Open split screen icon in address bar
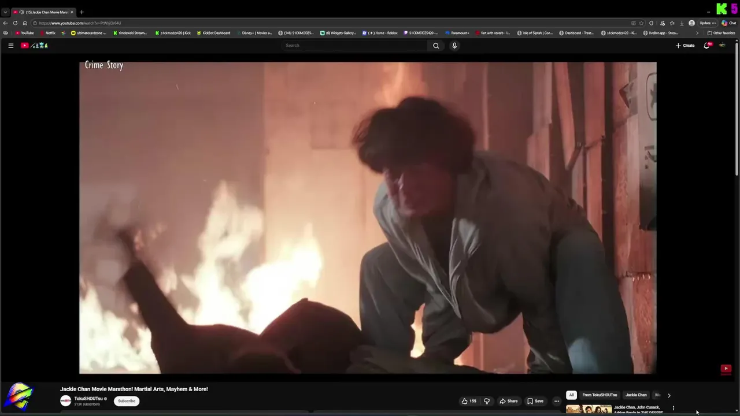 (x=633, y=23)
